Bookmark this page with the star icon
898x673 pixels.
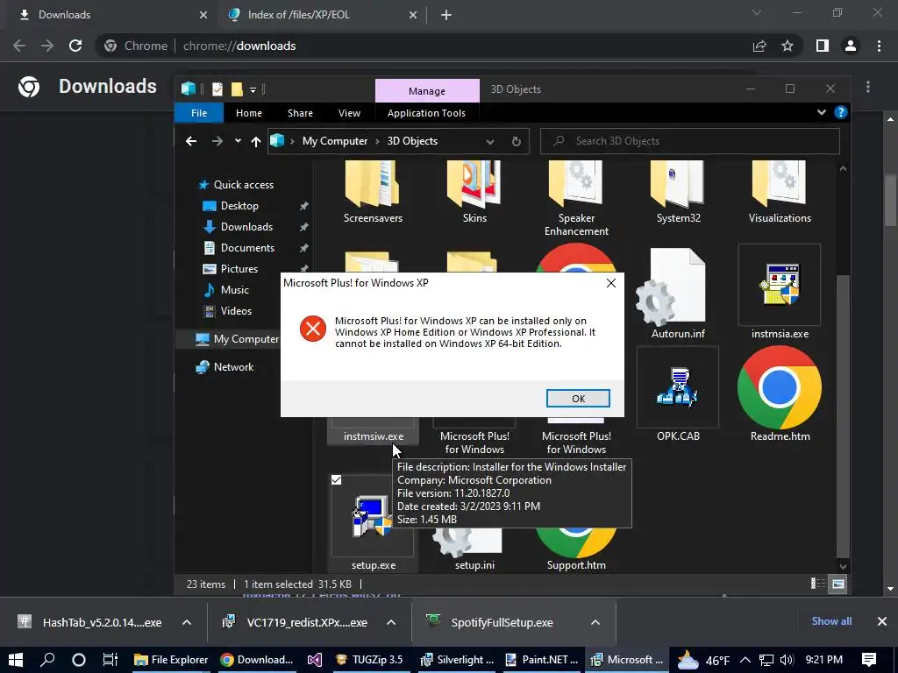pyautogui.click(x=788, y=46)
